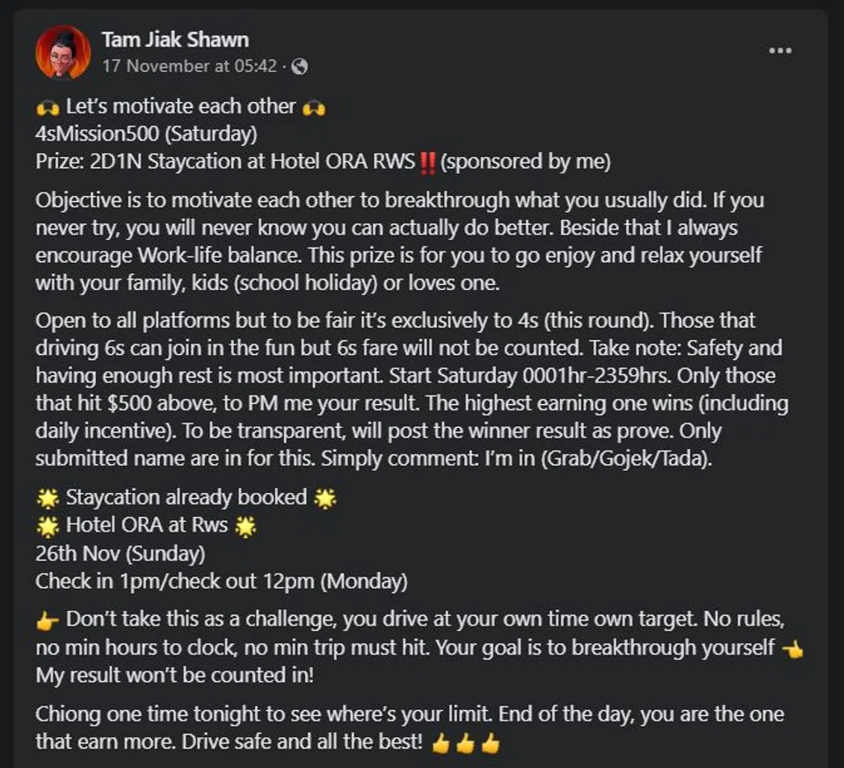Click the raising hands emoji before "Let's motivate"
Screen dimensions: 844x768
click(47, 108)
